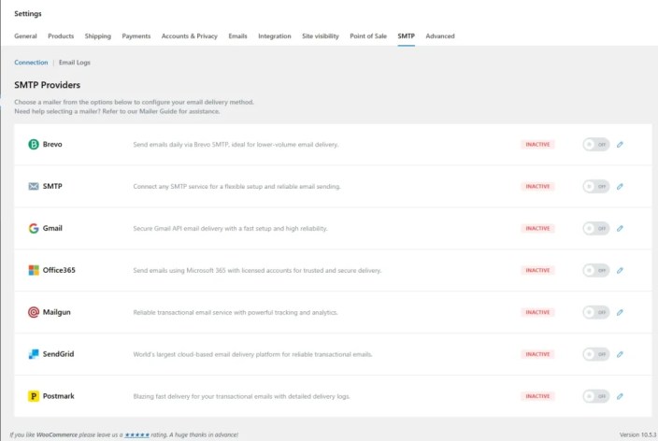Click the Version 10.5.3 text
Image resolution: width=658 pixels, height=441 pixels.
(x=637, y=434)
